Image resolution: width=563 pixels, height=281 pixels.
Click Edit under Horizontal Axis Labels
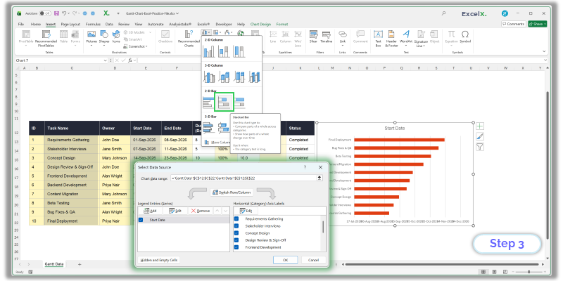246,211
